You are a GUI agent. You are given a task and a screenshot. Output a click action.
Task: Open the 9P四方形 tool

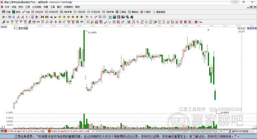tap(51, 12)
